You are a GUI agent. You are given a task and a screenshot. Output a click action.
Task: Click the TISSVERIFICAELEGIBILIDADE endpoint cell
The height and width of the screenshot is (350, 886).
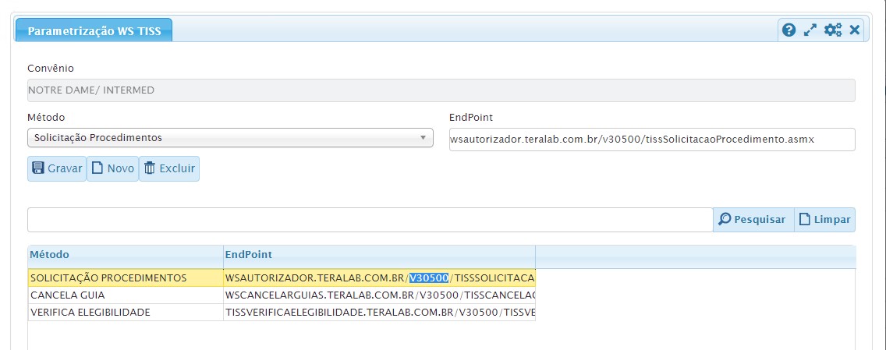[379, 313]
